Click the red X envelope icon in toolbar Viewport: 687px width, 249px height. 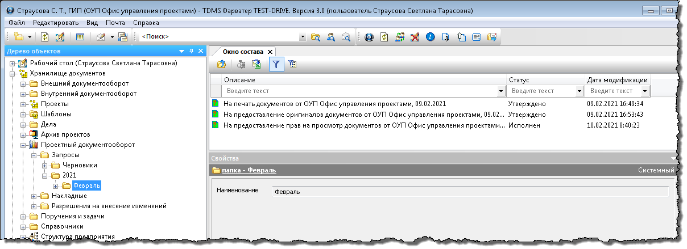pos(415,37)
